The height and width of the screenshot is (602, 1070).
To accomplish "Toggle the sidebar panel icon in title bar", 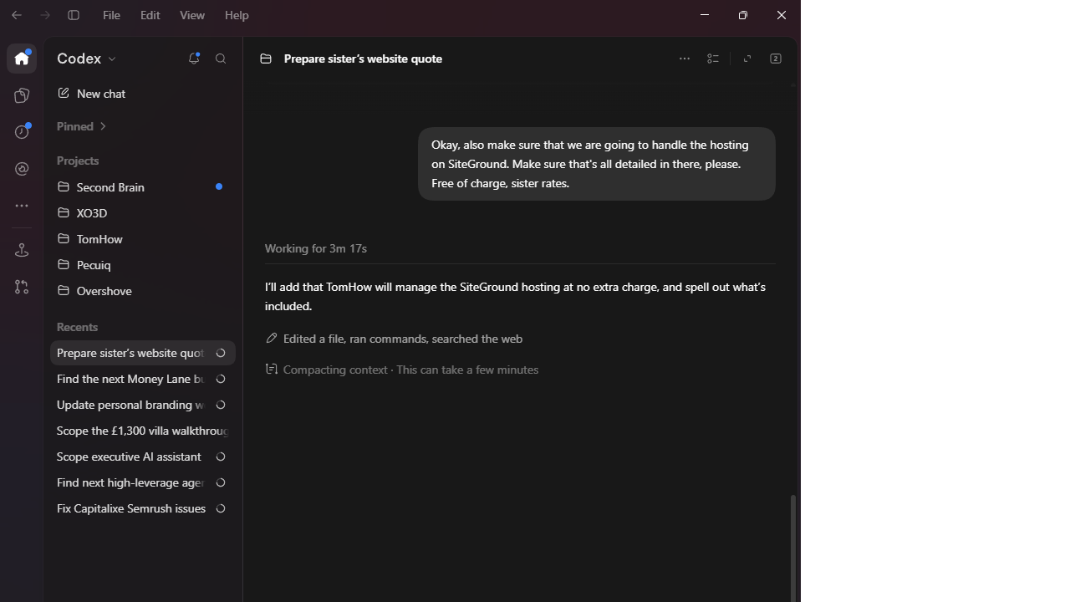I will click(x=74, y=15).
